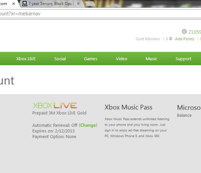Click the Microsoft Points balance '0'
This screenshot has width=201, height=173.
click(167, 39)
